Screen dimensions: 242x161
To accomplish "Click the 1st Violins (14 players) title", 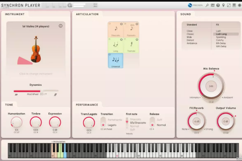I will [x=36, y=26].
